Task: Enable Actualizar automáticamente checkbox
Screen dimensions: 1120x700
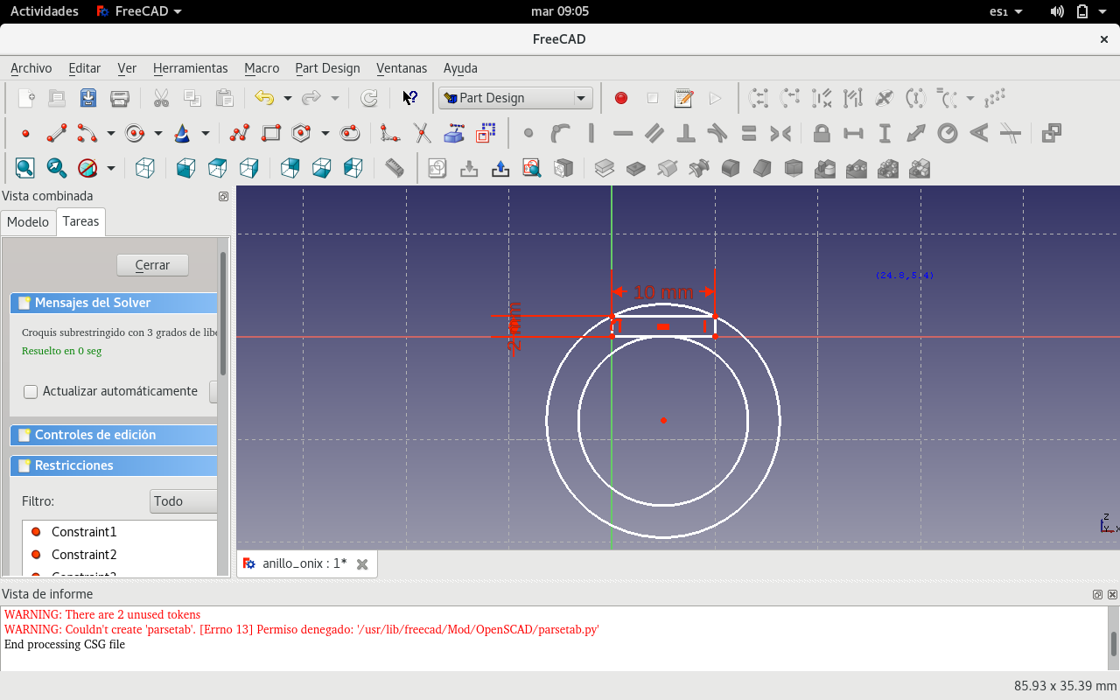Action: pos(31,392)
